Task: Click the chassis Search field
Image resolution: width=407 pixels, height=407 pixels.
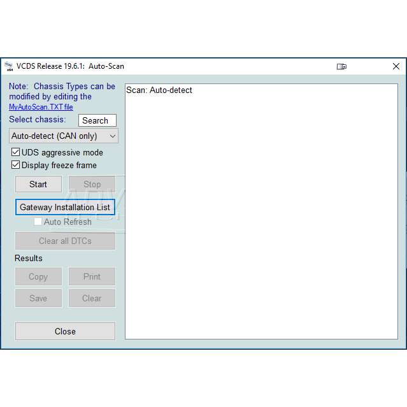Action: click(97, 120)
